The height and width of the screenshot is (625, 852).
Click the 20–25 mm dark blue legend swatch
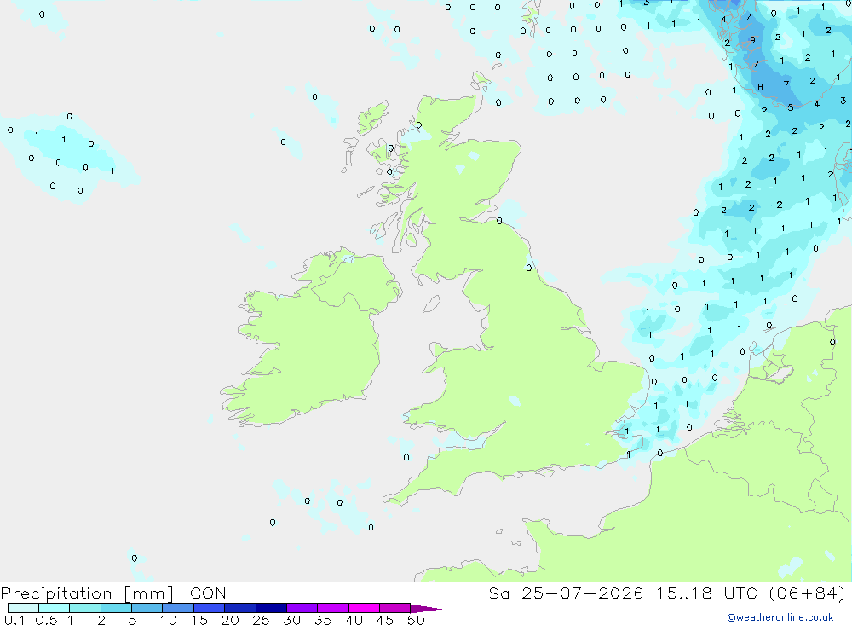(x=239, y=608)
